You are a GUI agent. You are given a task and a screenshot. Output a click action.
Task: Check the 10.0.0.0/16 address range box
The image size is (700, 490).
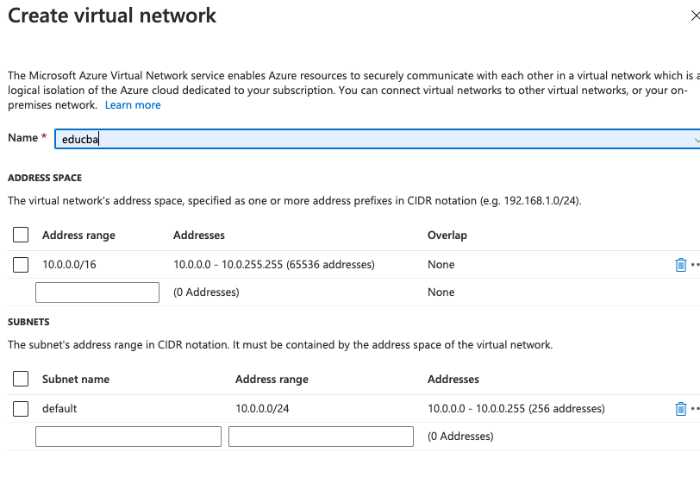point(21,265)
